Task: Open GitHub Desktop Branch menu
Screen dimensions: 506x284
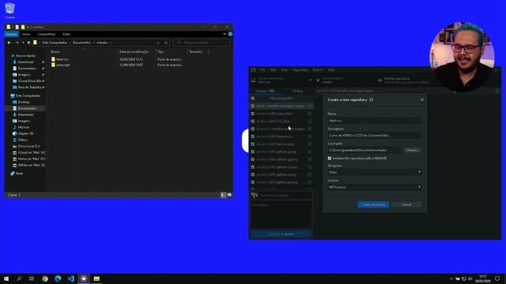Action: (x=318, y=70)
